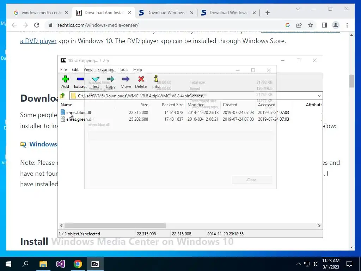The width and height of the screenshot is (361, 271).
Task: Click the right scroll arrow in 7-Zip
Action: [x=319, y=225]
